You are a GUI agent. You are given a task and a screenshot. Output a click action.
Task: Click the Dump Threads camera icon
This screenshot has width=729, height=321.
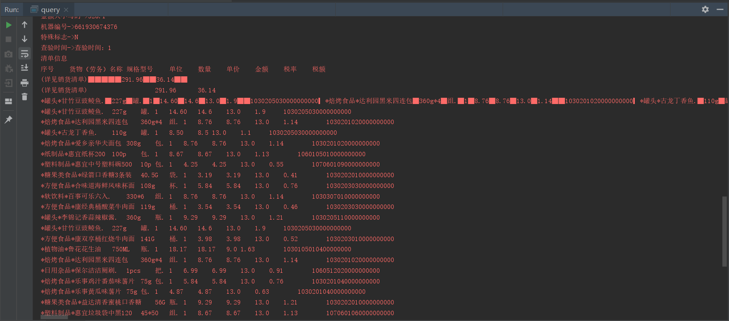pos(8,54)
